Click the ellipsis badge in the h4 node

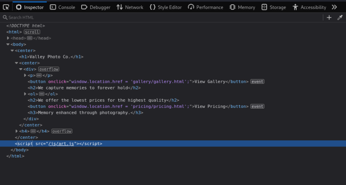[x=33, y=131]
